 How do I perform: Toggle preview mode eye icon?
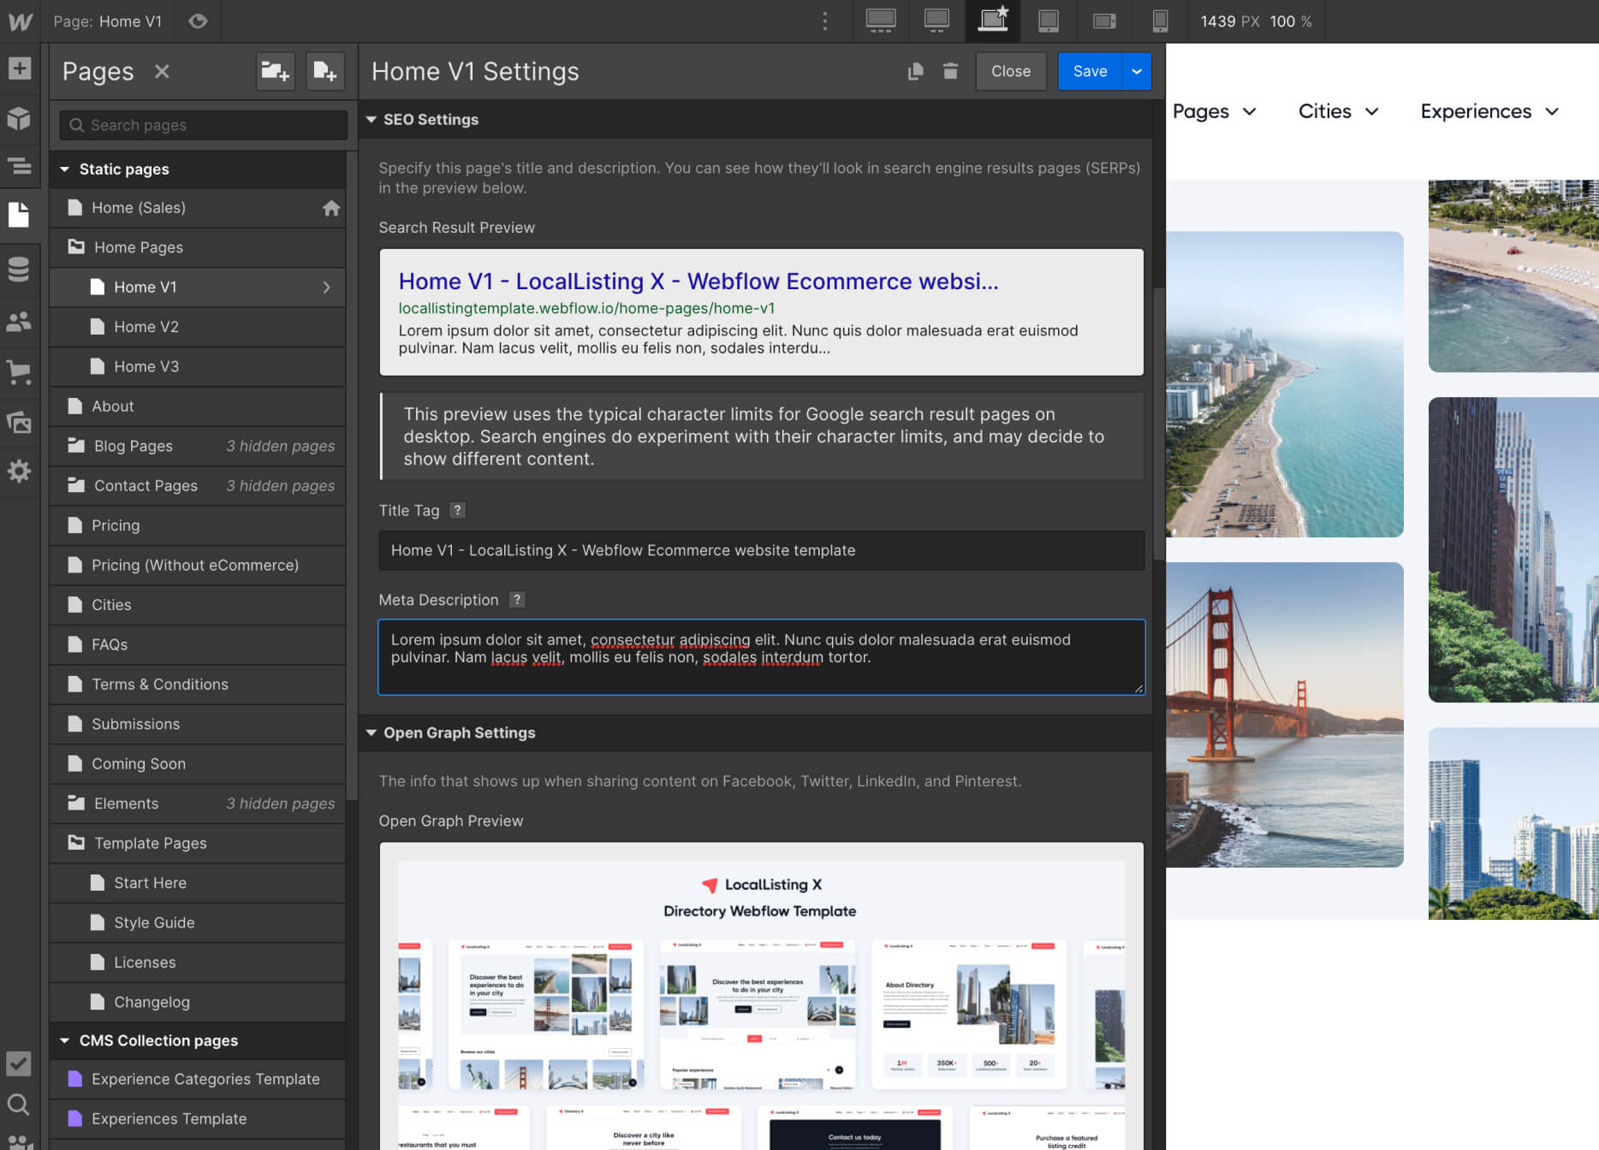tap(198, 21)
